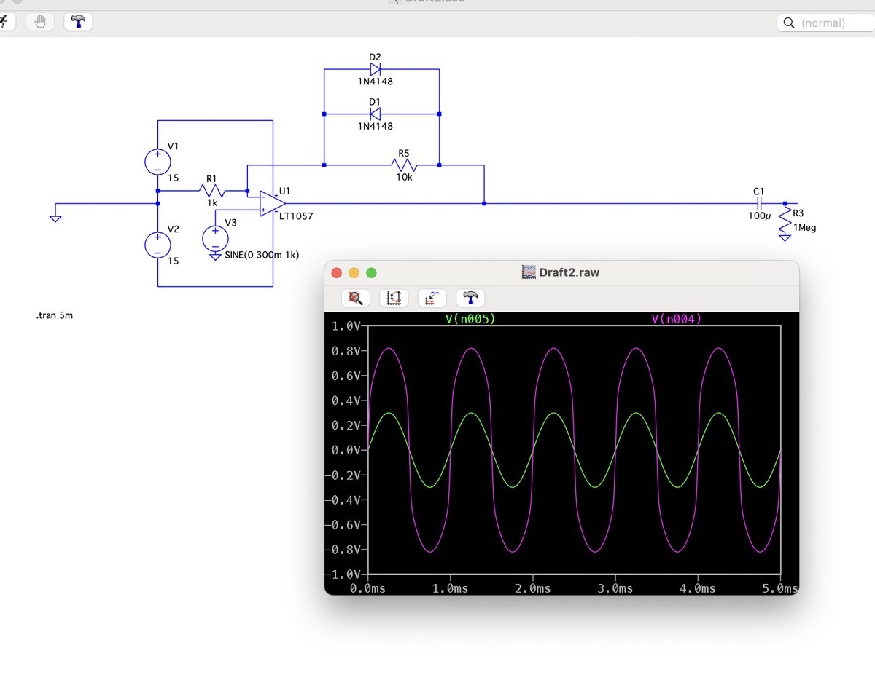
Task: Click the .tran 5m simulation directive
Action: (55, 316)
